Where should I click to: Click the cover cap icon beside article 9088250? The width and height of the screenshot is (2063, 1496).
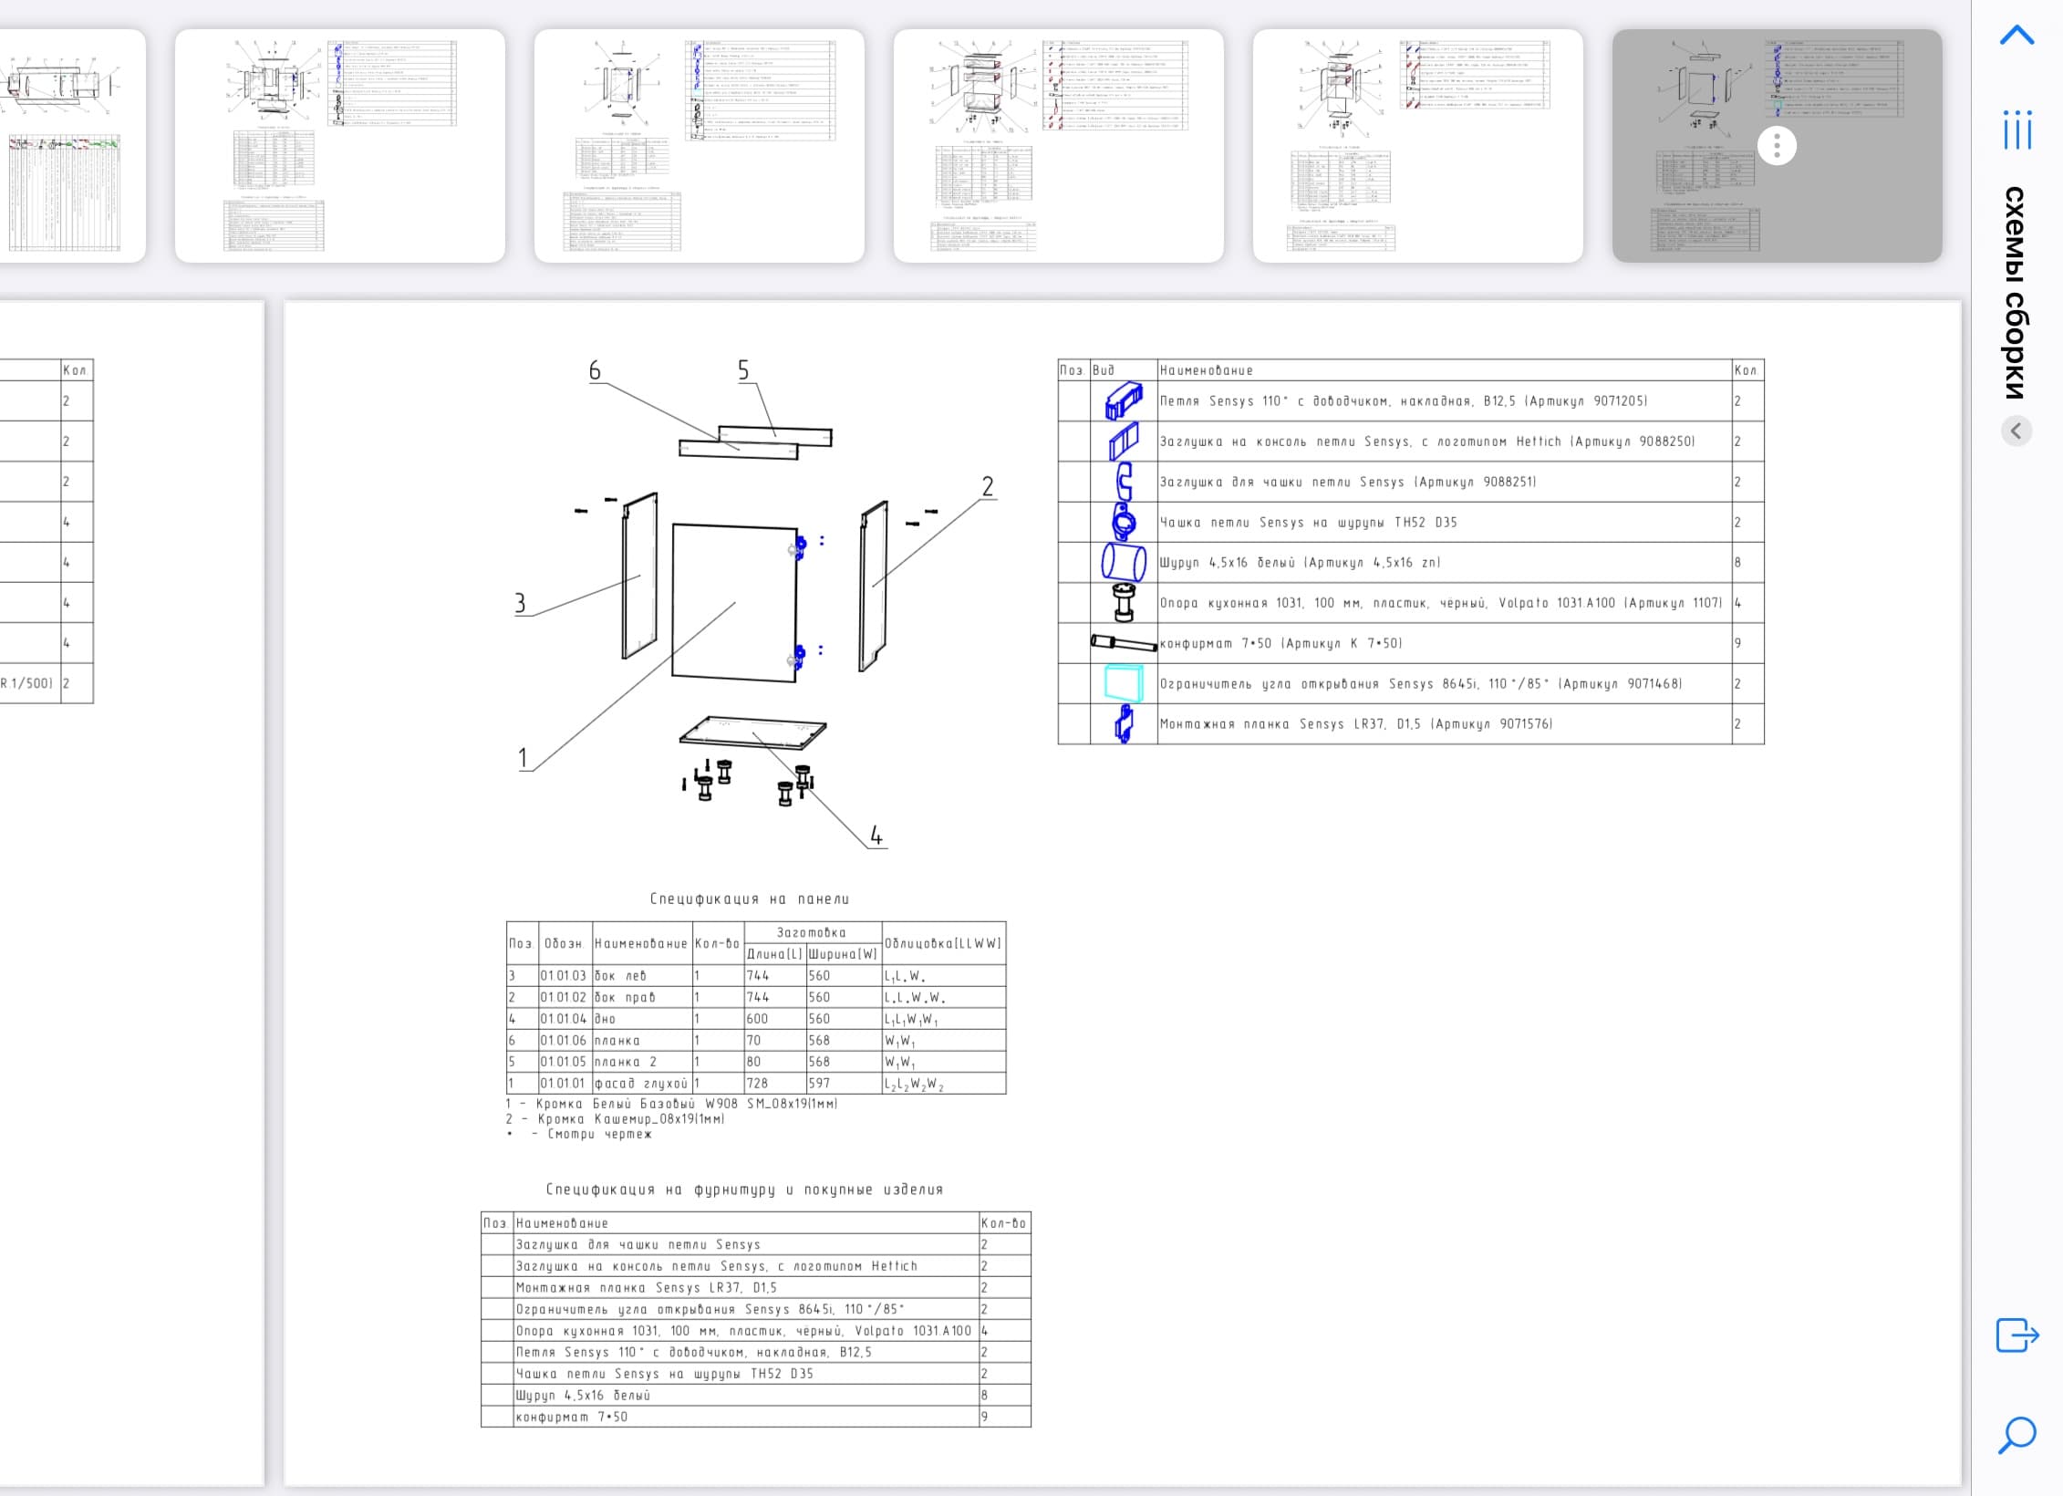pyautogui.click(x=1124, y=442)
